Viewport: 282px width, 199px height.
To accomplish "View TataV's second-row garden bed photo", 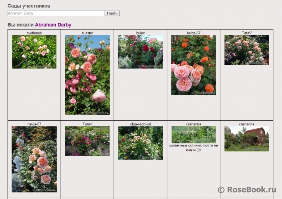I will click(87, 141).
